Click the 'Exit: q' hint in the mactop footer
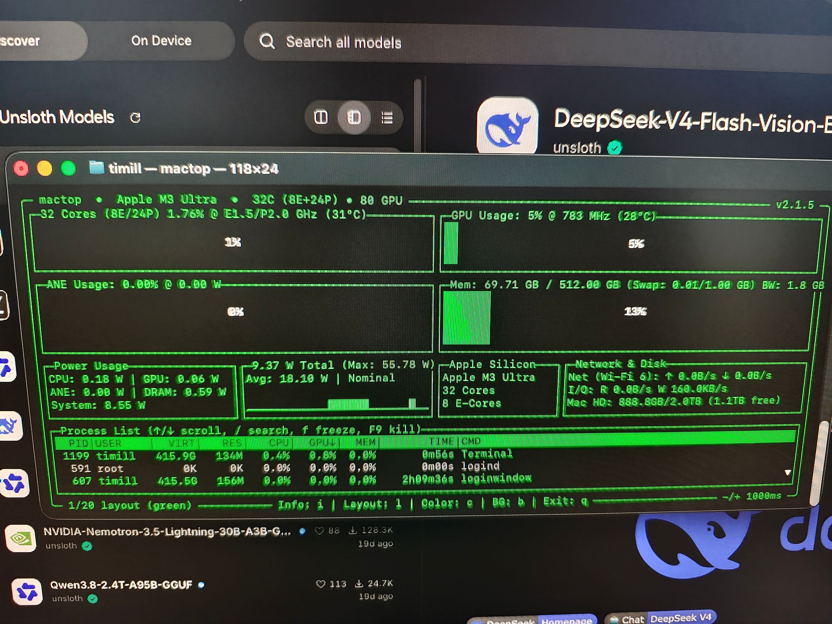This screenshot has width=832, height=624. point(566,502)
